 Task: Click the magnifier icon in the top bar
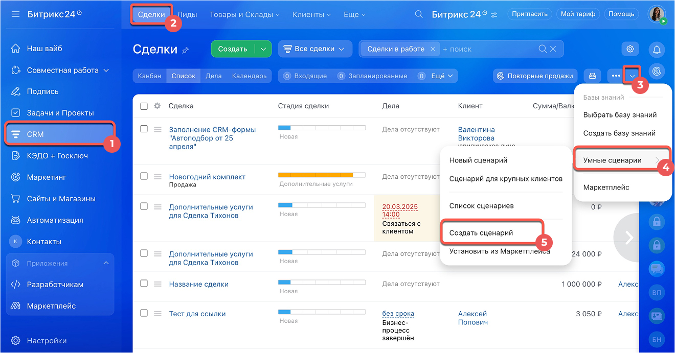click(x=419, y=14)
